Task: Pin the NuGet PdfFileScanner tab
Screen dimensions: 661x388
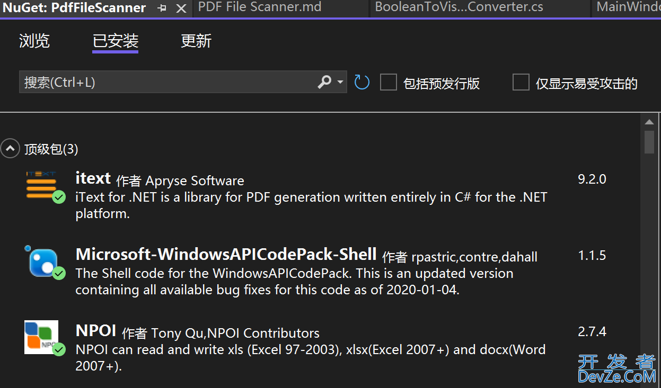Action: [x=162, y=8]
